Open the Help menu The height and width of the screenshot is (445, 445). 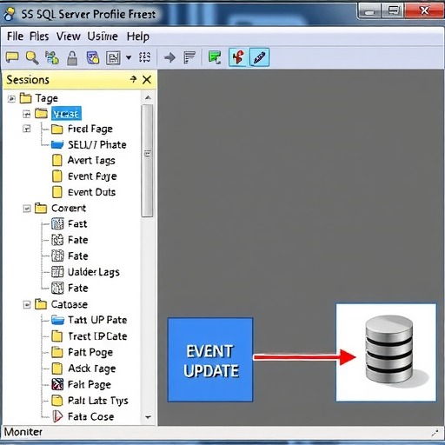click(x=138, y=37)
